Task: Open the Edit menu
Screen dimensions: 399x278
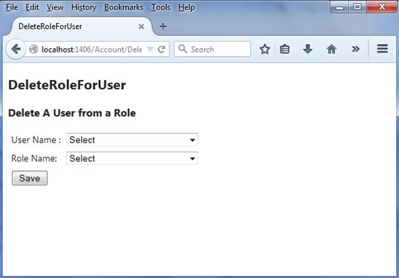Action: click(x=32, y=7)
